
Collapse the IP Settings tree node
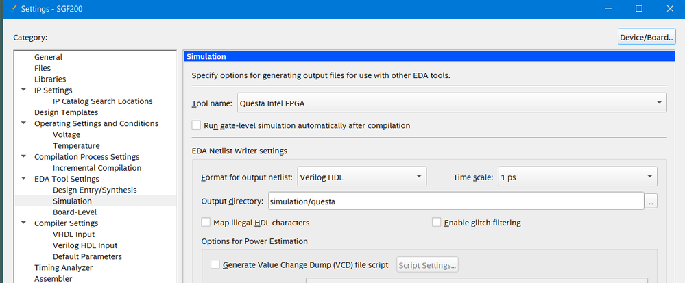pos(24,90)
